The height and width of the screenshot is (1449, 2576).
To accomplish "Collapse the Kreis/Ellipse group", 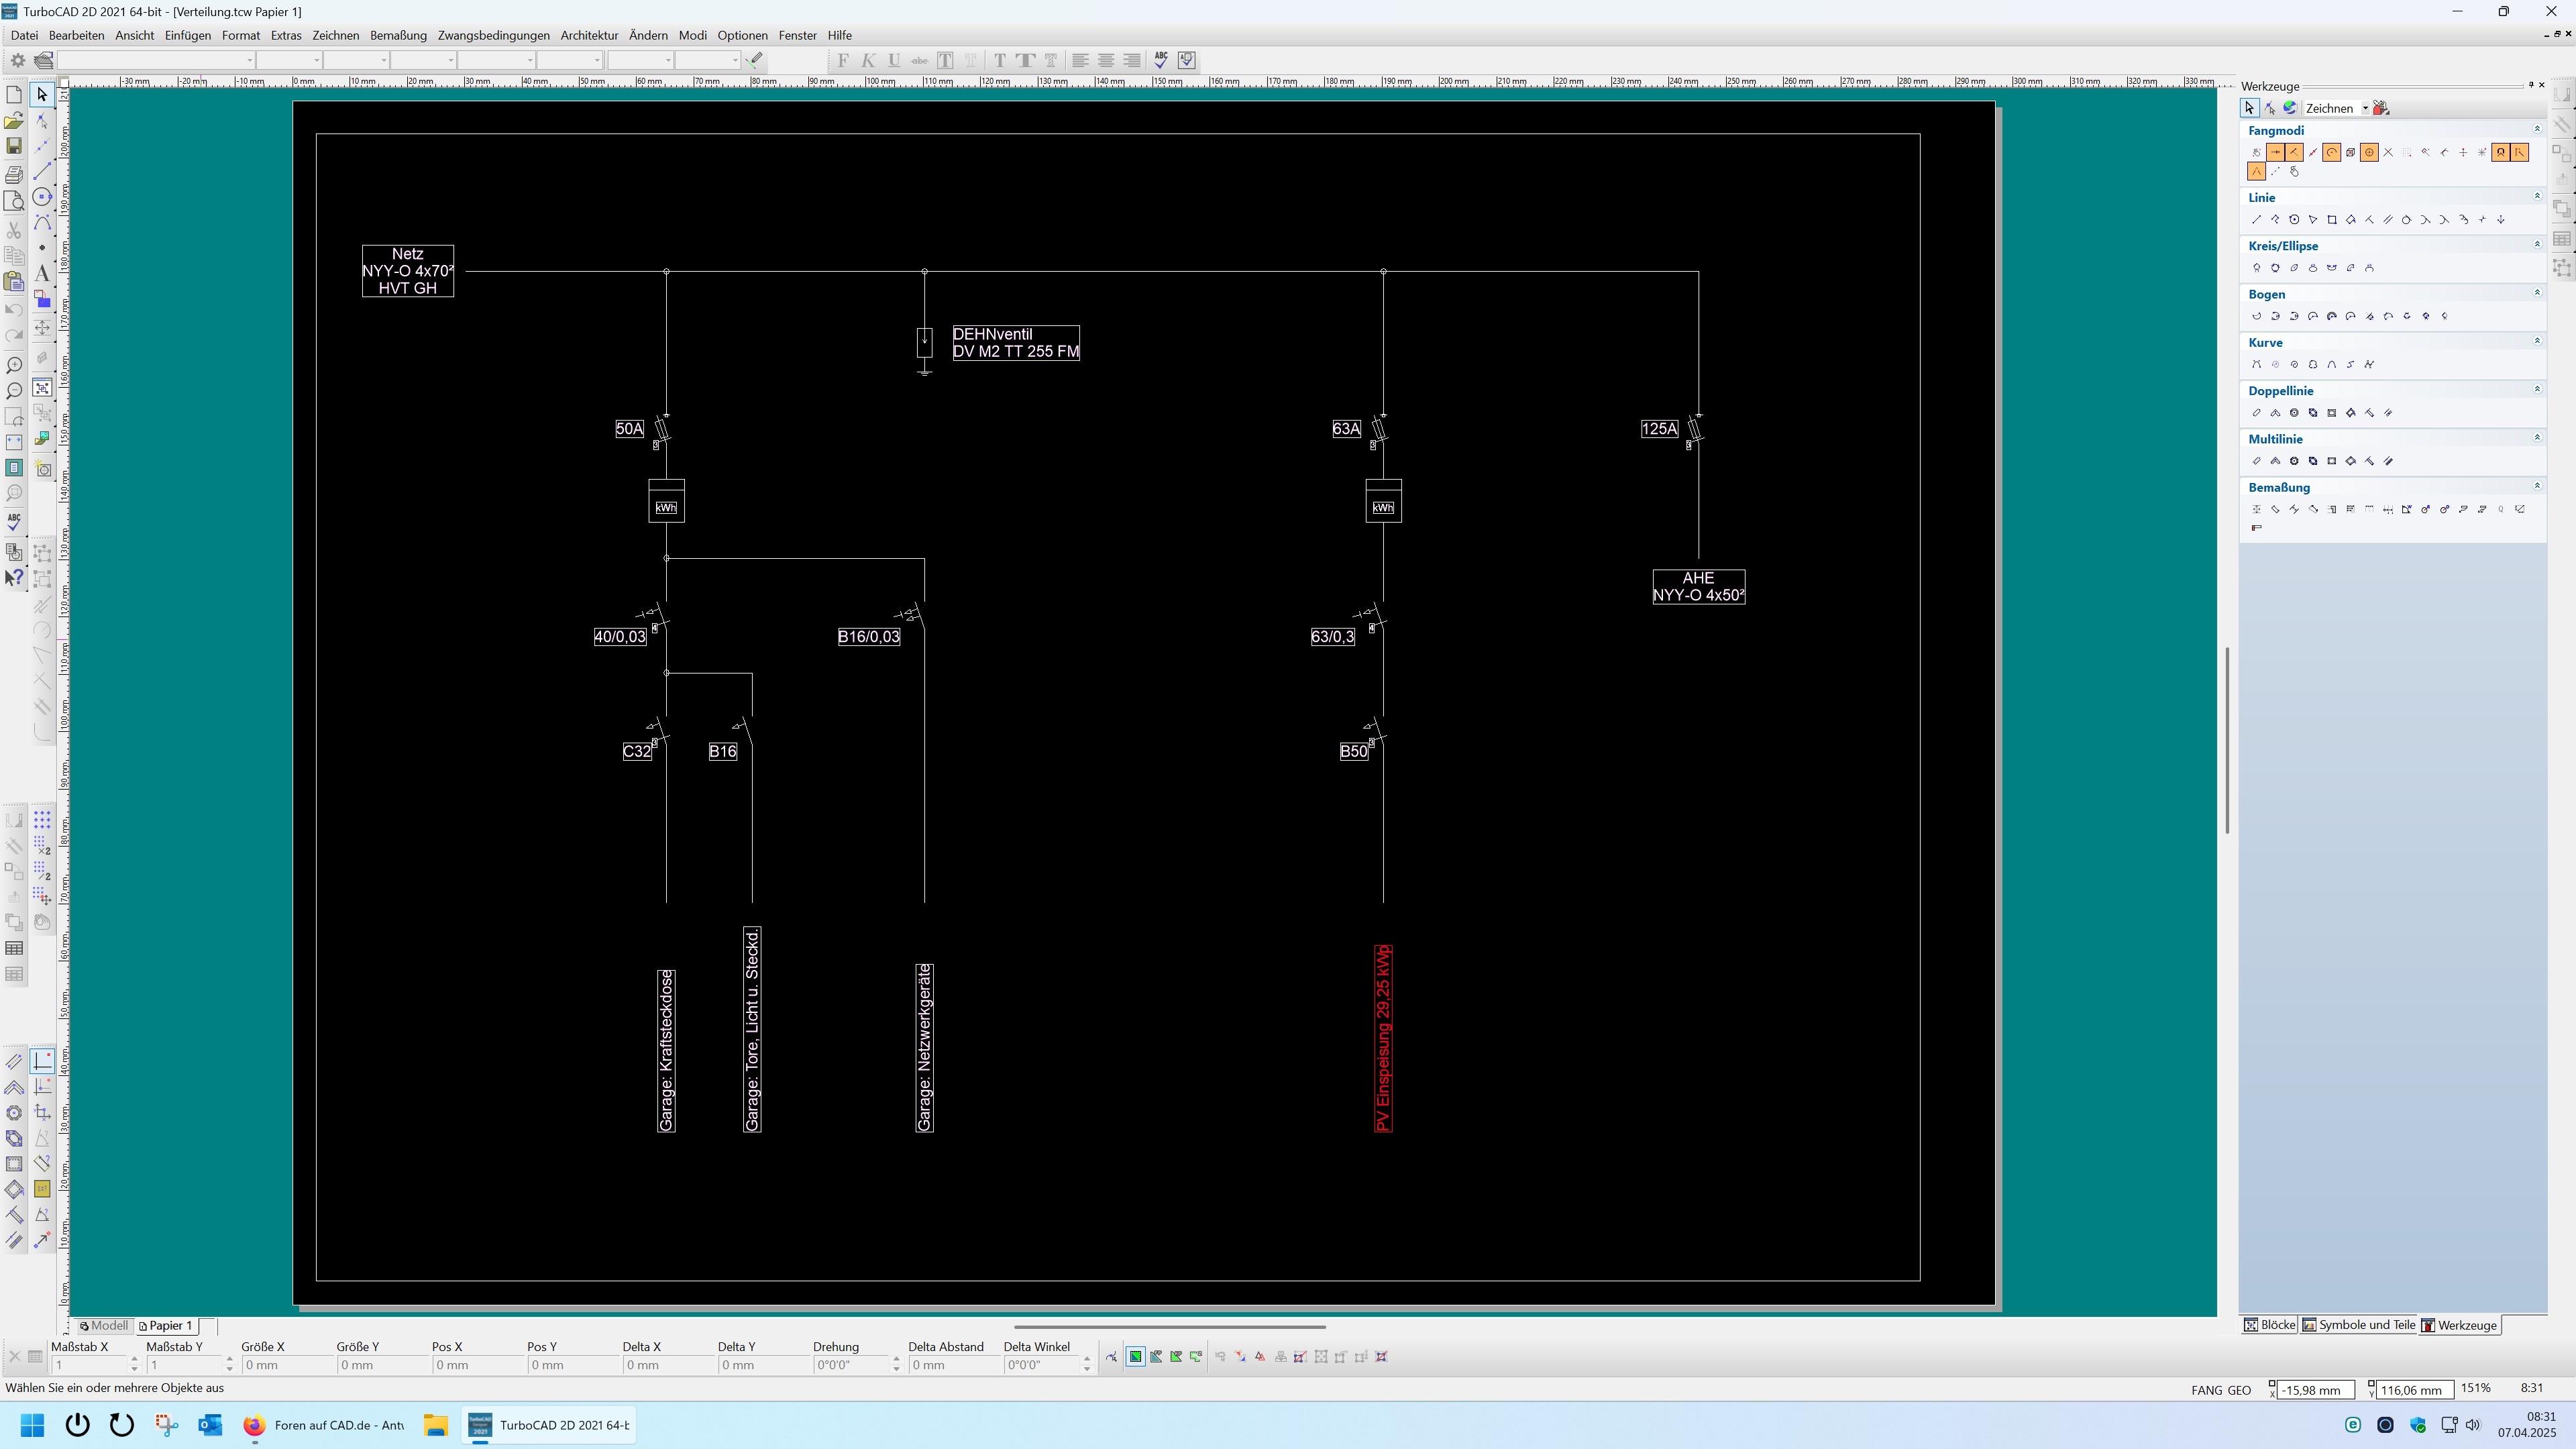I will pyautogui.click(x=2537, y=244).
